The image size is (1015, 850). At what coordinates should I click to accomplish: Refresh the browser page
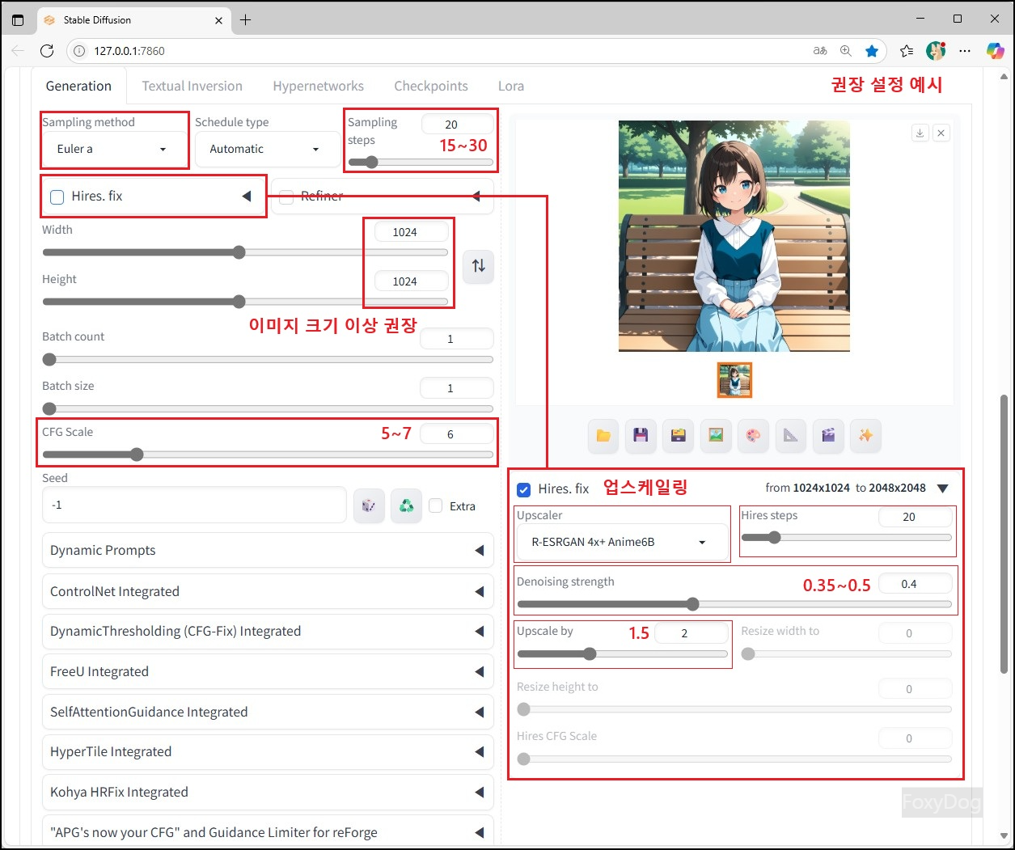(x=47, y=51)
